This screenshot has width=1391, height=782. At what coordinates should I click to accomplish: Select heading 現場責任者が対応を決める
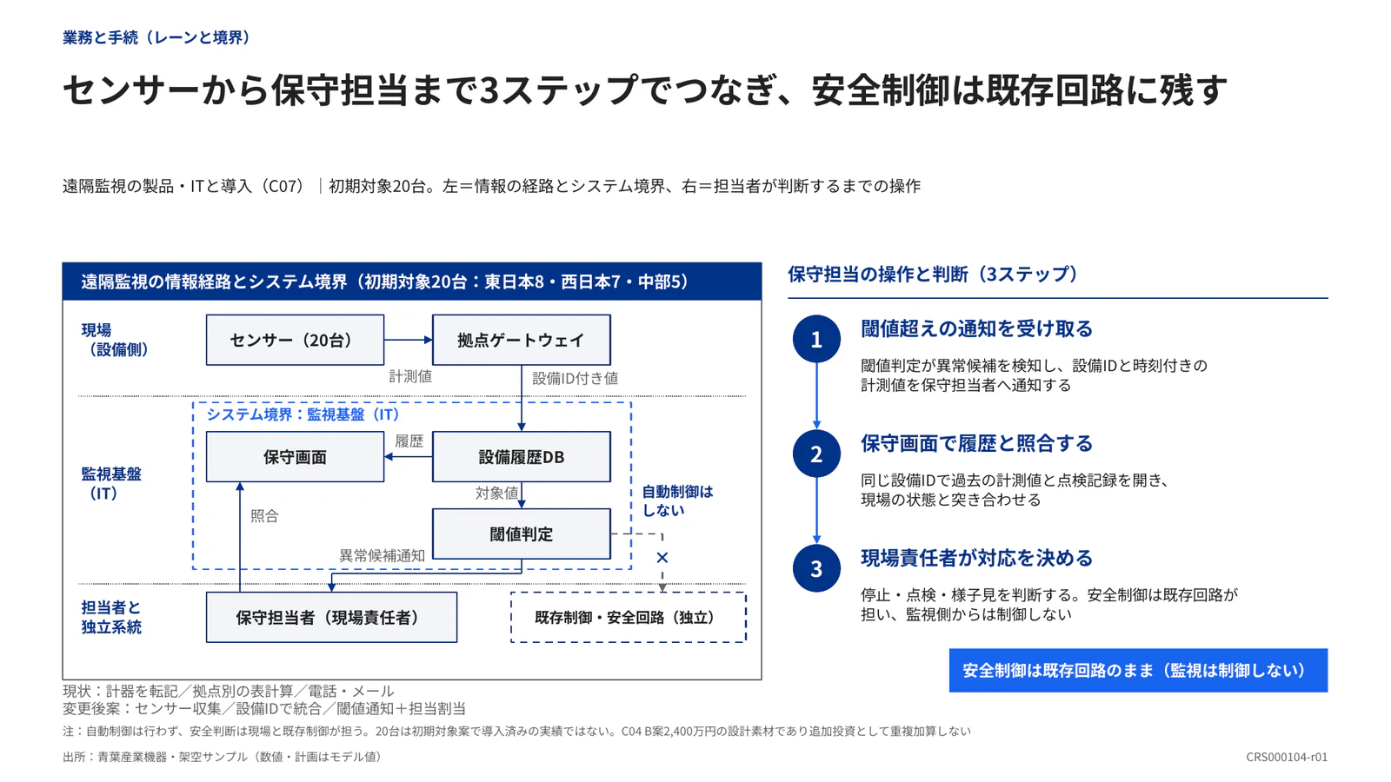coord(976,558)
